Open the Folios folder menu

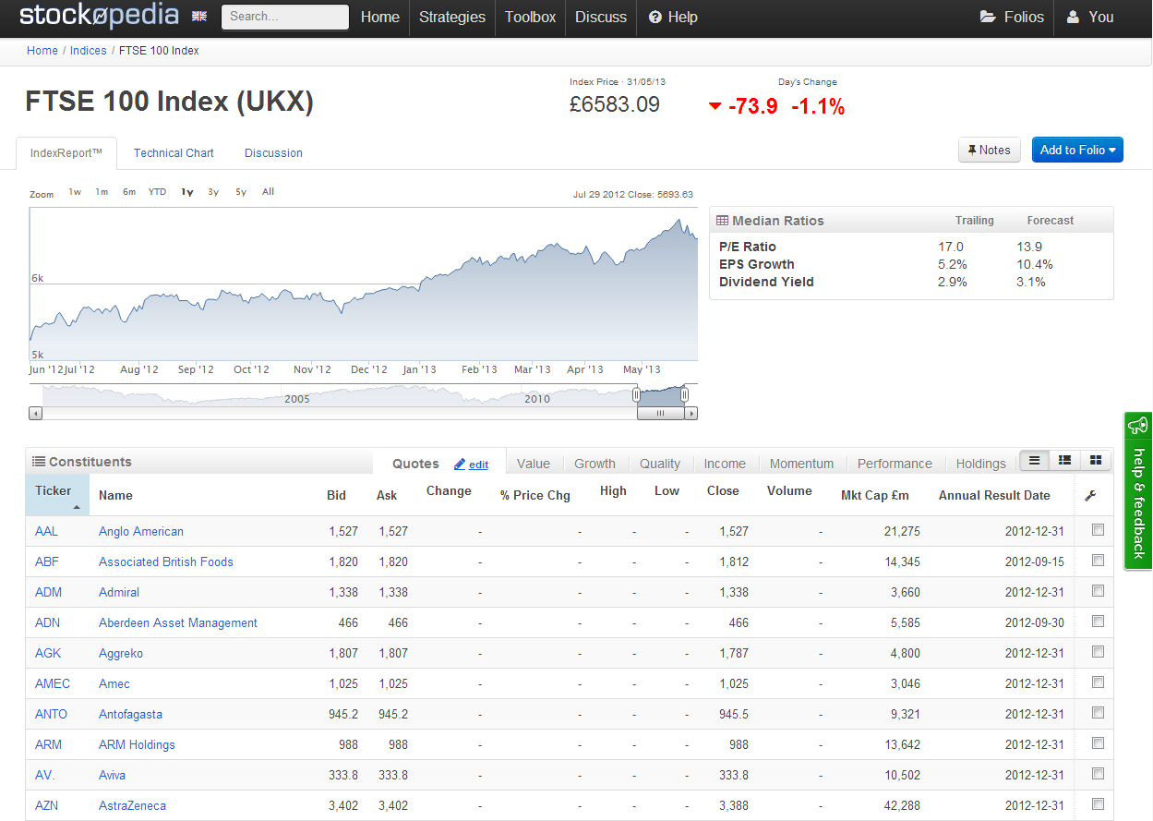[x=1012, y=17]
